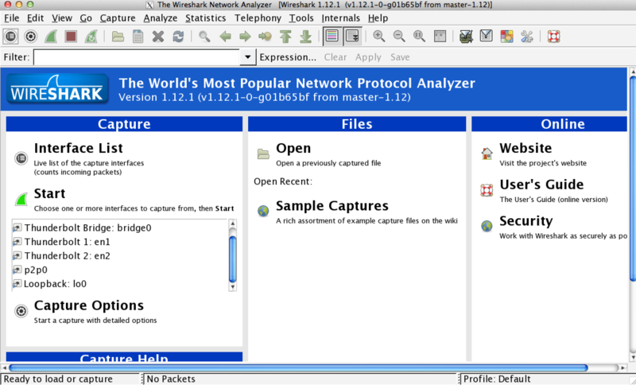The height and width of the screenshot is (385, 636).
Task: Open the File menu
Action: 11,17
